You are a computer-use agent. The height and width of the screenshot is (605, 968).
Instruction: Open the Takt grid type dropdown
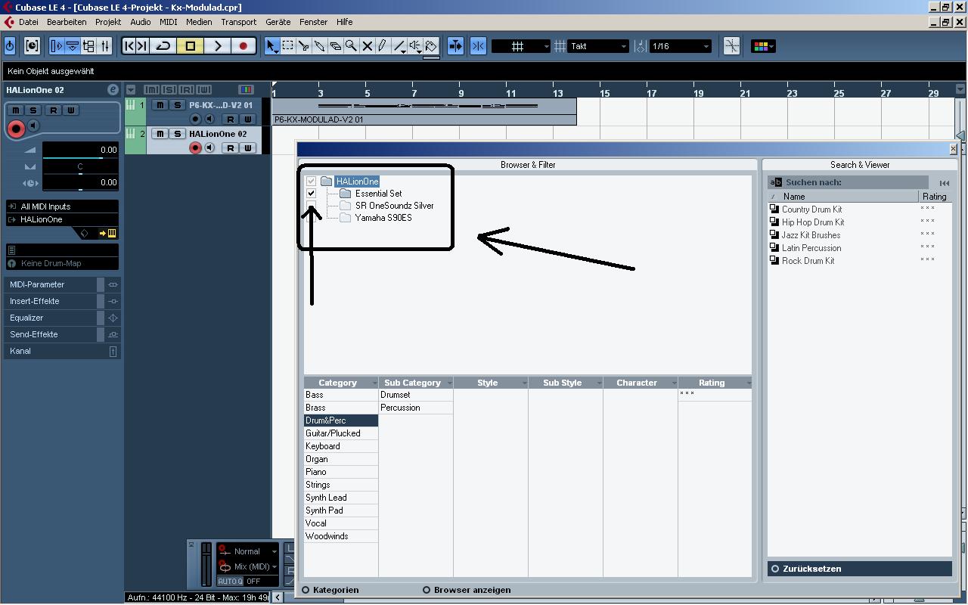coord(623,47)
